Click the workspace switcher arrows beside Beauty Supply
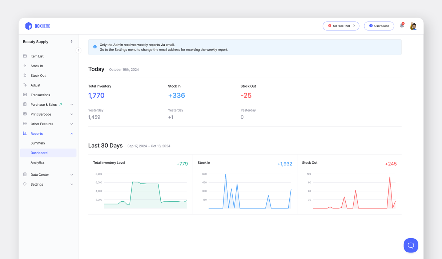 click(71, 41)
